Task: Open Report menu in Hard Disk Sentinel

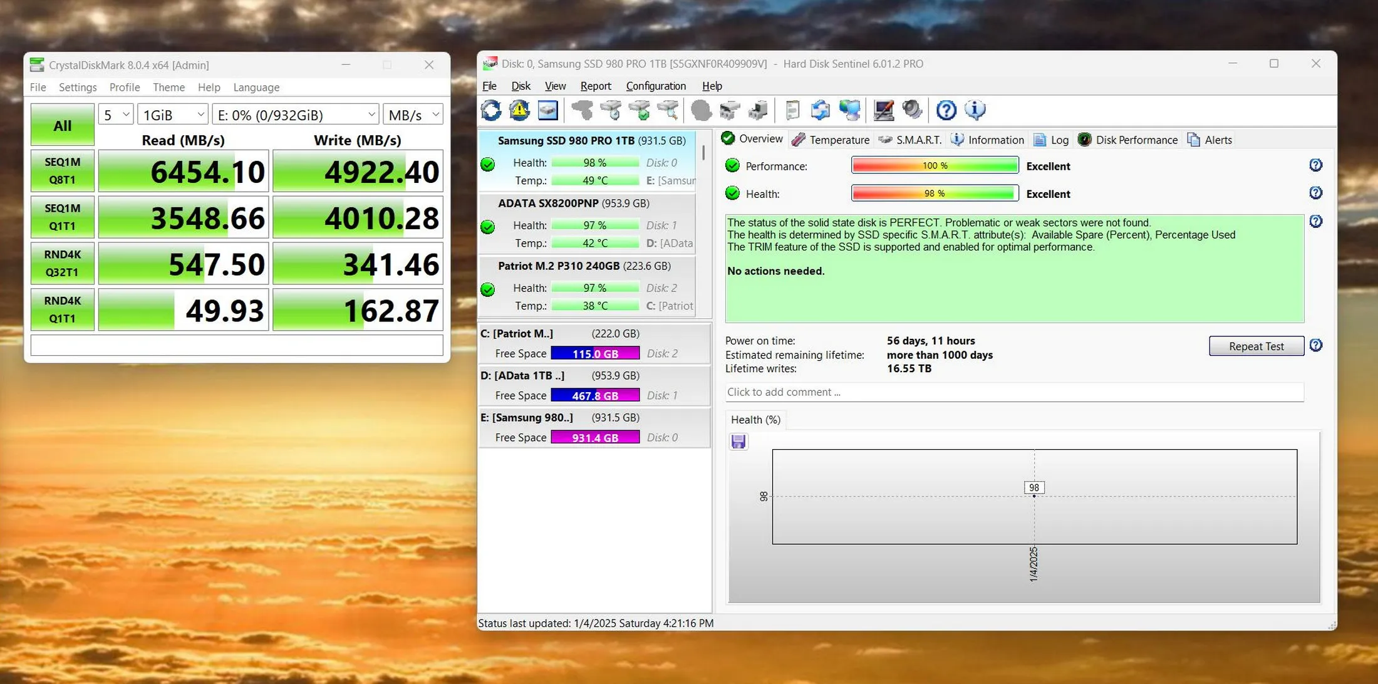Action: 595,86
